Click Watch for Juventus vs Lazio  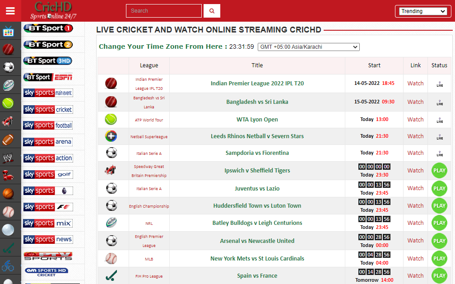[x=415, y=188]
